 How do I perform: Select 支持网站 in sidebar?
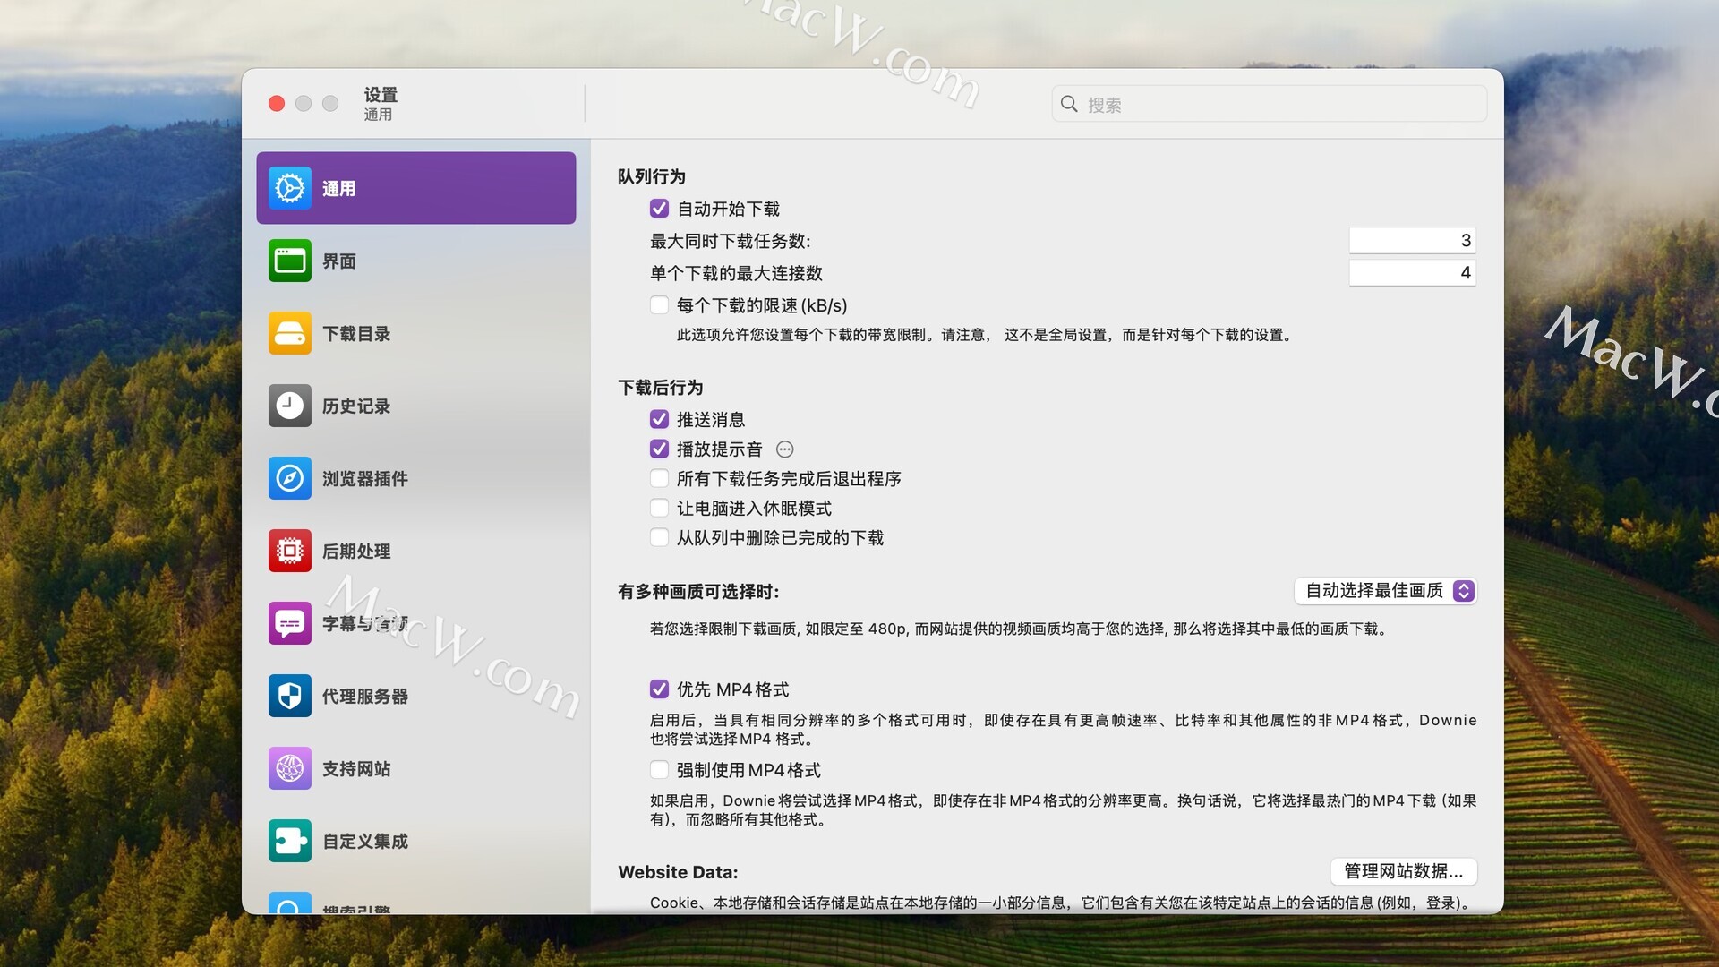415,768
